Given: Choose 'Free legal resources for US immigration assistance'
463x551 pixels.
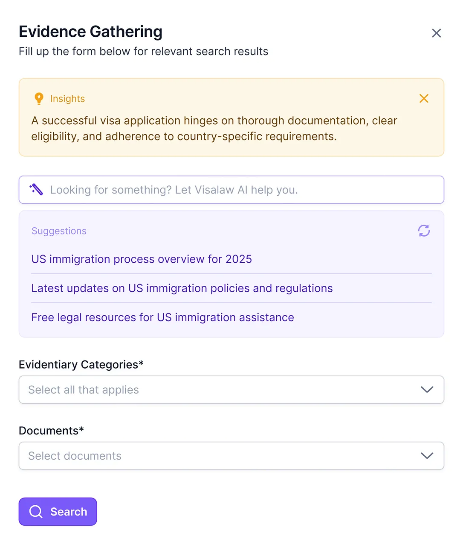Looking at the screenshot, I should [x=162, y=317].
